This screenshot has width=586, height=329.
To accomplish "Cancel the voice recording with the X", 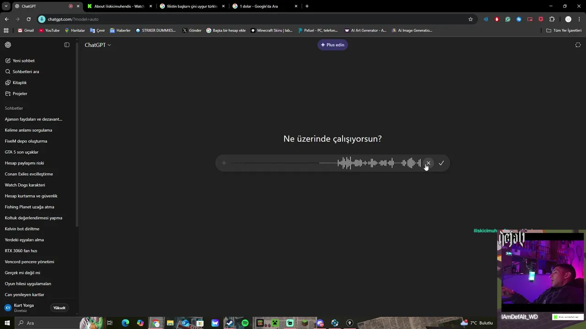I will pos(428,163).
